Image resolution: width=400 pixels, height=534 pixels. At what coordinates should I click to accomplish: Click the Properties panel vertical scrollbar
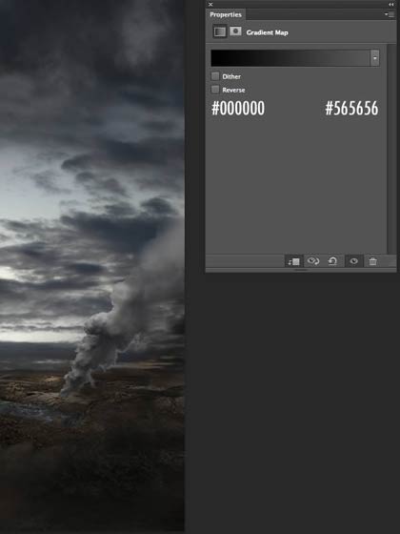(391, 149)
